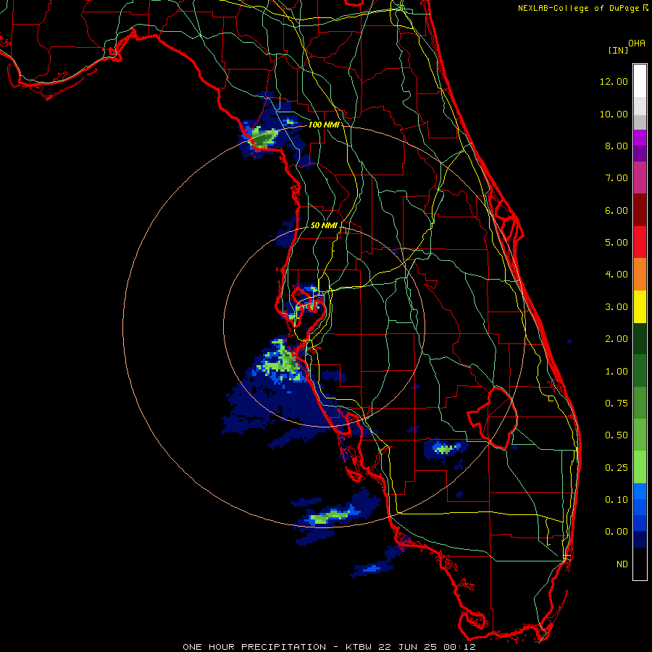Pick the white swatch atop the color scale
This screenshot has height=652, width=652.
(640, 81)
